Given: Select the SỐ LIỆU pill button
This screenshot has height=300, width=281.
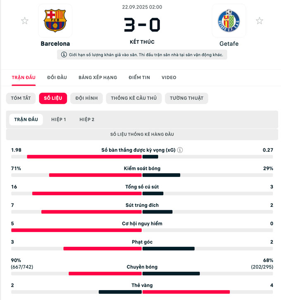Looking at the screenshot, I should click(53, 98).
